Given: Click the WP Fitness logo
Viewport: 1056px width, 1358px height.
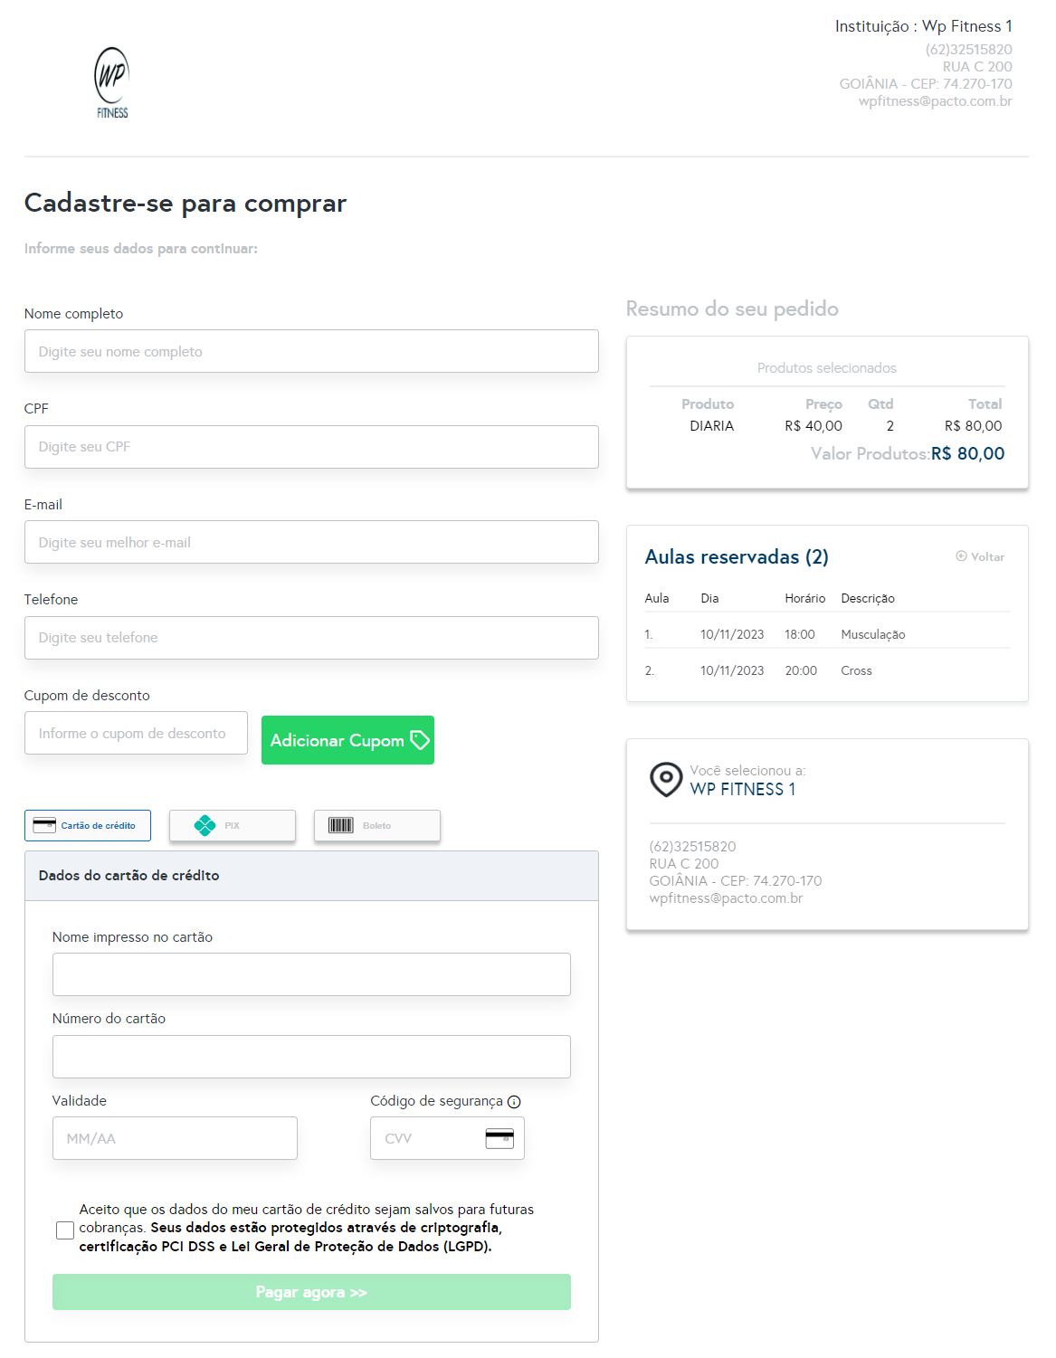Looking at the screenshot, I should tap(112, 82).
